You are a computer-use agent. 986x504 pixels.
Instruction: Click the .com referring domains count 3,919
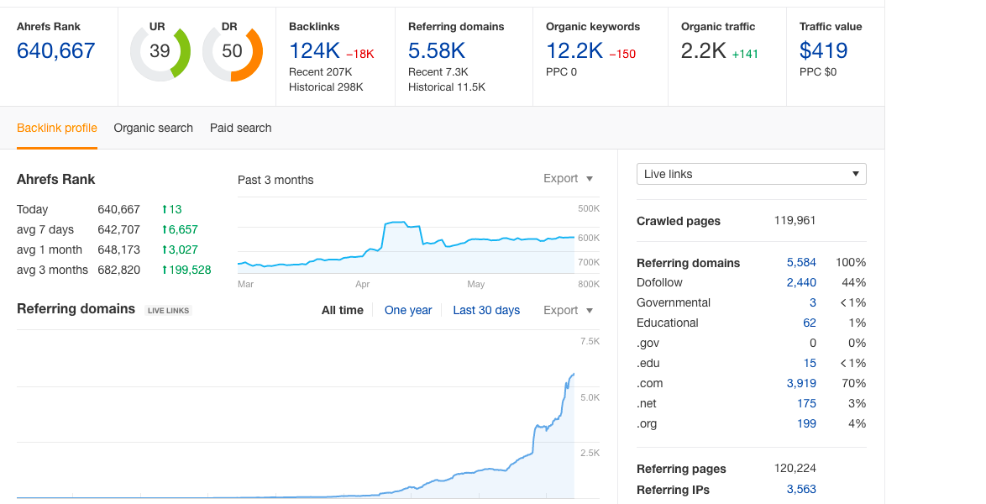pos(801,383)
